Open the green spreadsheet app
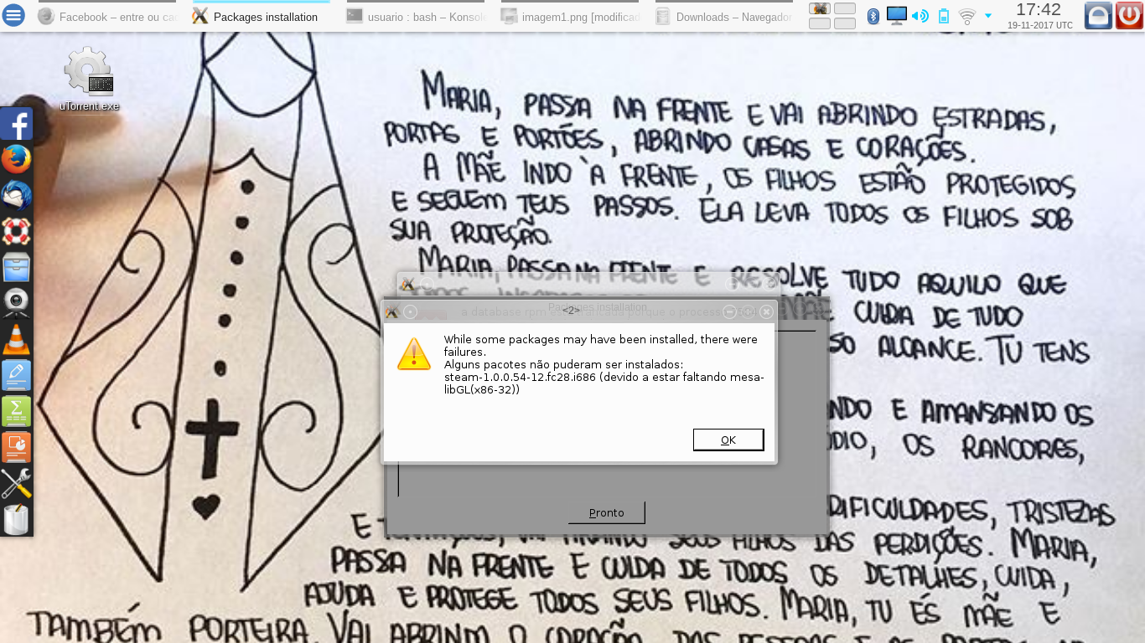The width and height of the screenshot is (1145, 643). click(16, 411)
